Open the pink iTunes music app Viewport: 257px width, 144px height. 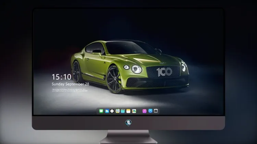[x=144, y=111]
